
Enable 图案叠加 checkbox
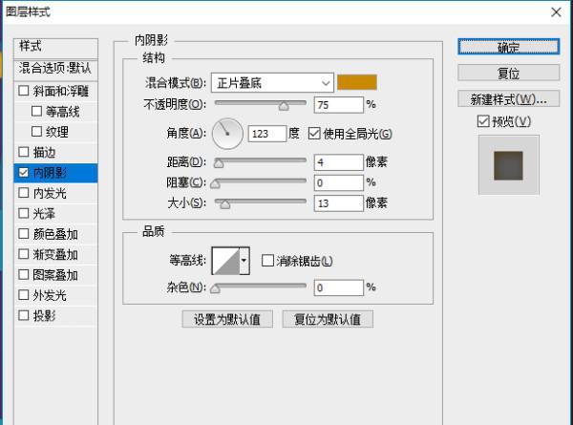24,274
